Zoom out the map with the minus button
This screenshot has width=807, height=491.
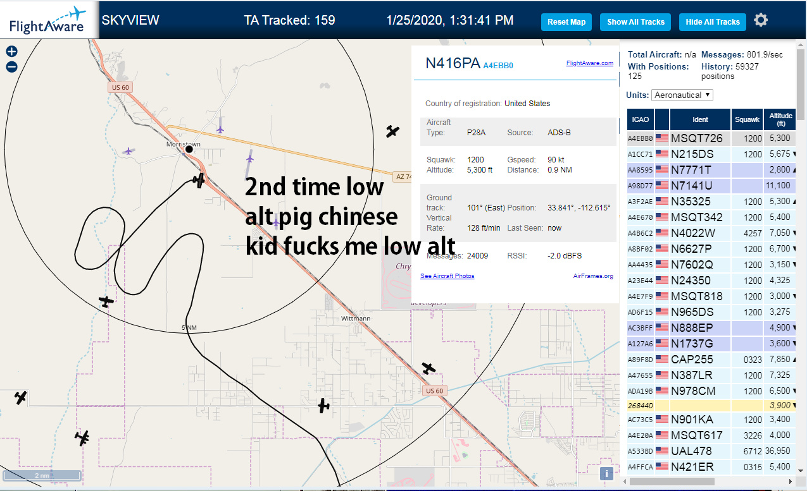[11, 67]
